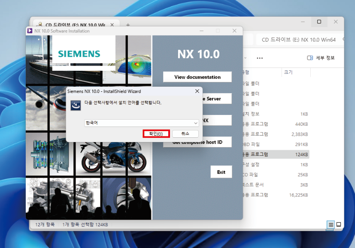Close the File Explorer window
355x248 pixels.
336,22
